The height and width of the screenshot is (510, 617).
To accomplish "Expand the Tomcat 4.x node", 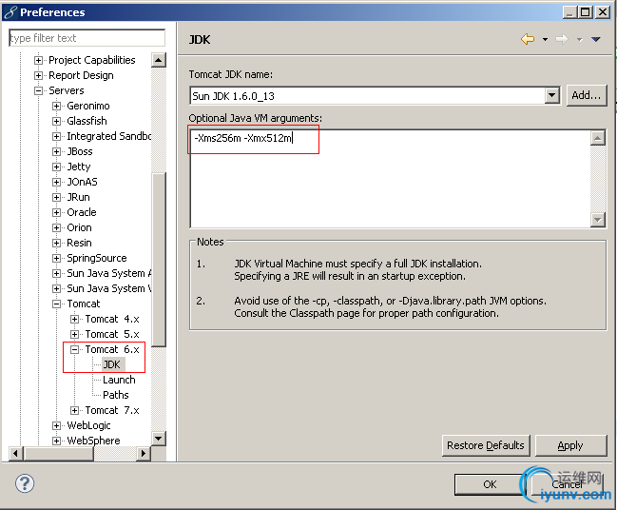I will coord(74,319).
